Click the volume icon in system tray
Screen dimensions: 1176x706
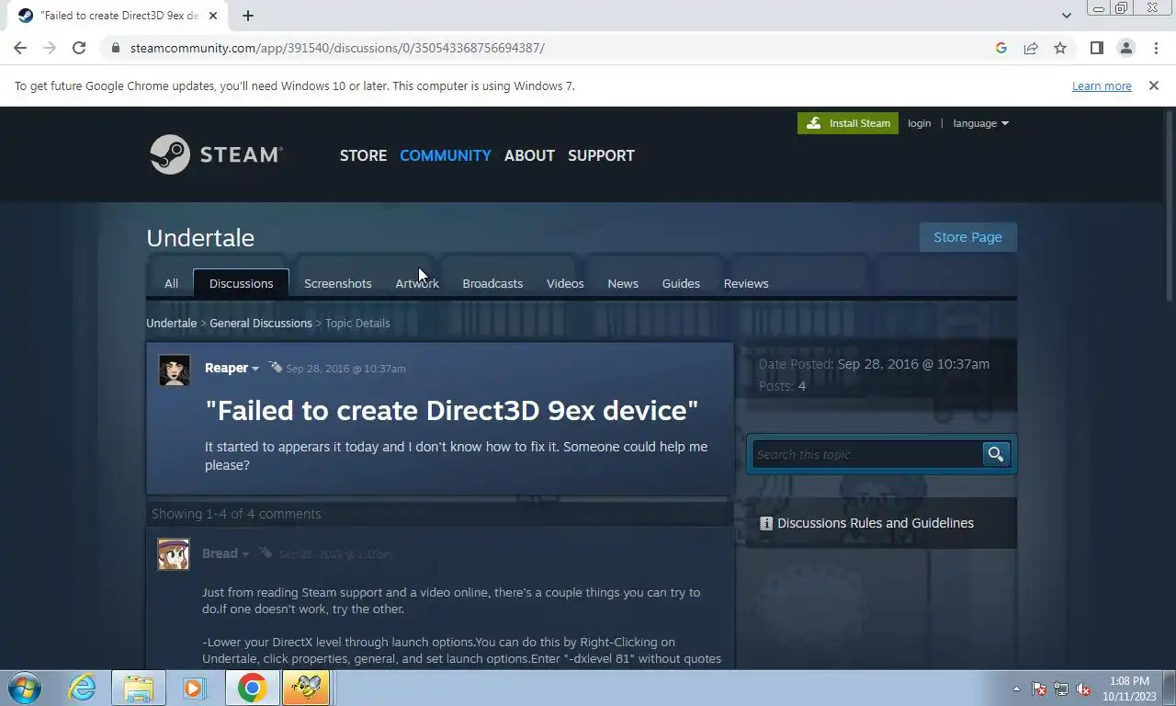pyautogui.click(x=1083, y=689)
